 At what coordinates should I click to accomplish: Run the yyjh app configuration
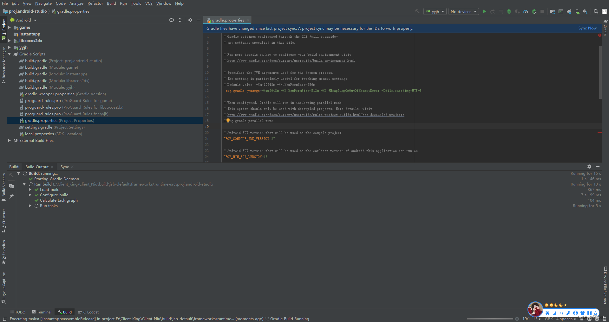[x=484, y=11]
